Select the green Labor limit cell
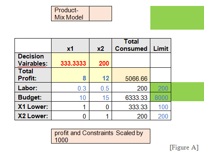Image resolution: width=204 pixels, height=155 pixels. click(x=161, y=87)
